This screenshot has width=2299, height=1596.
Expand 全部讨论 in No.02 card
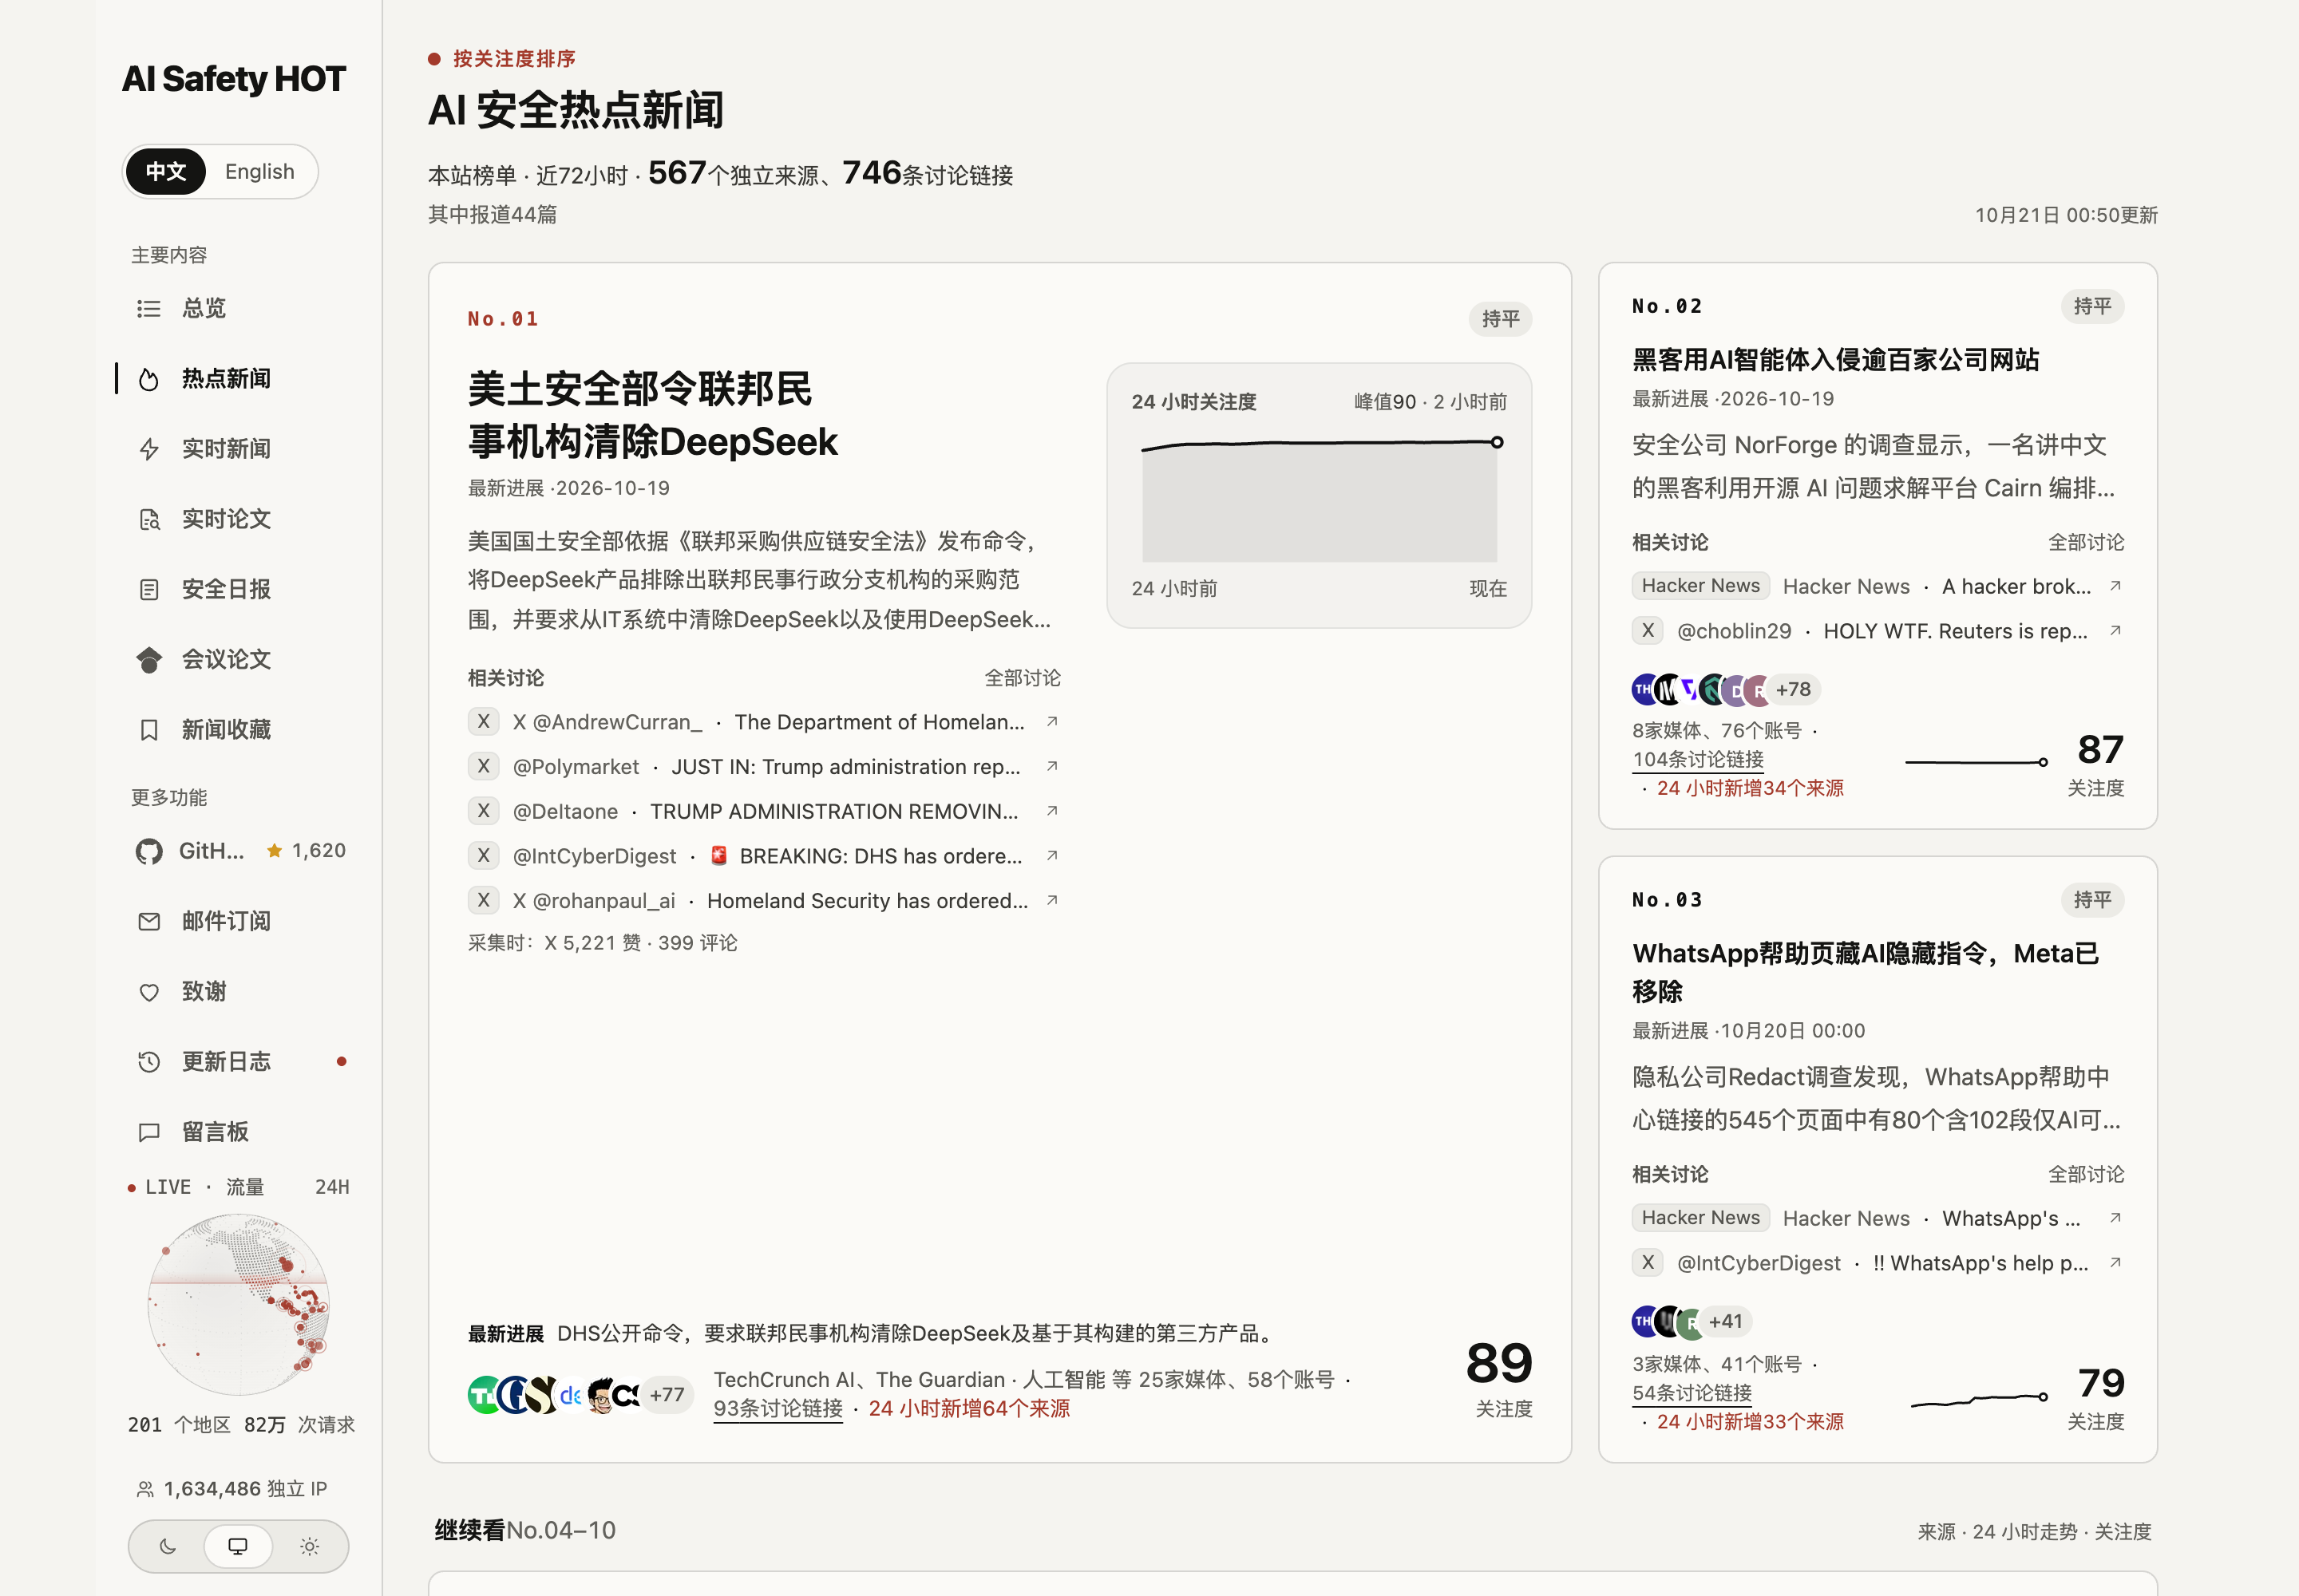(x=2085, y=542)
